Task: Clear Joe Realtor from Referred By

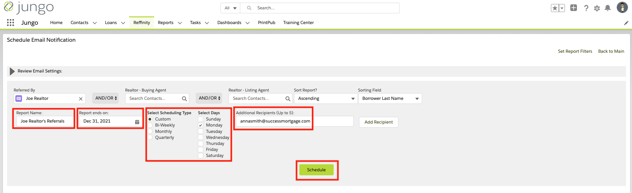Action: click(80, 99)
